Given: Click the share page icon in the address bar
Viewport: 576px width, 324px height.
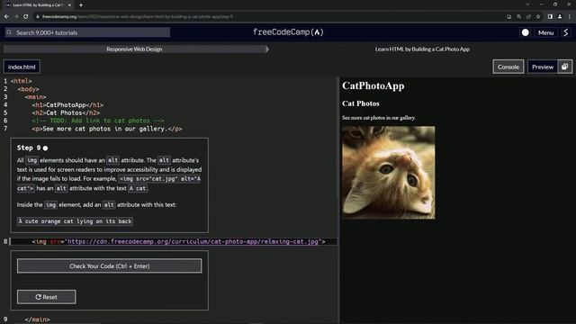Looking at the screenshot, I should (x=528, y=16).
